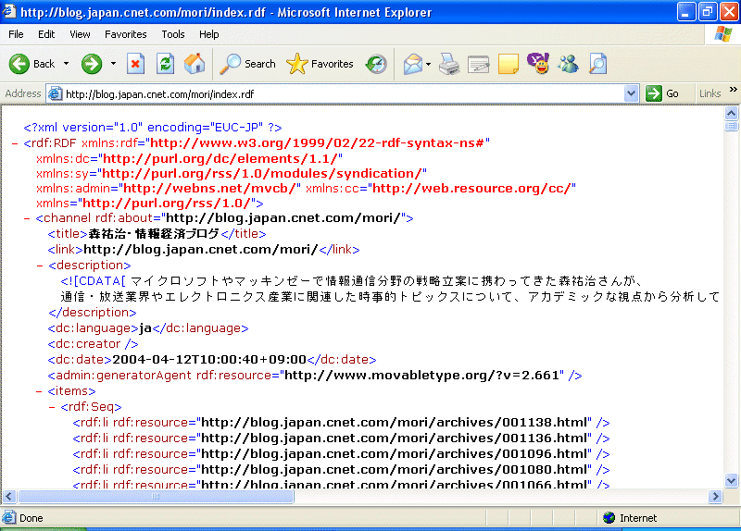
Task: Click the Go button
Action: coord(662,93)
